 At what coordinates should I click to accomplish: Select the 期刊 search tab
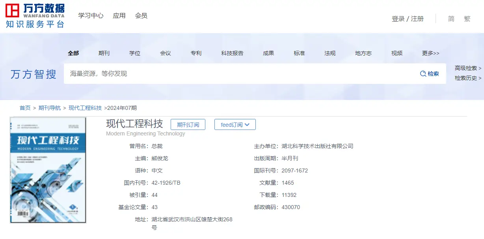[104, 53]
